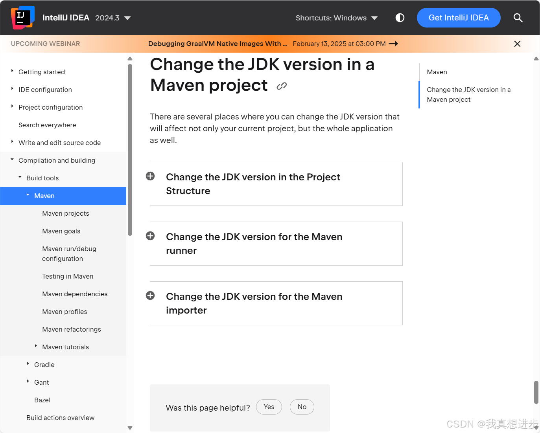Image resolution: width=540 pixels, height=433 pixels.
Task: Collapse the selected Maven tree arrow
Action: click(28, 195)
